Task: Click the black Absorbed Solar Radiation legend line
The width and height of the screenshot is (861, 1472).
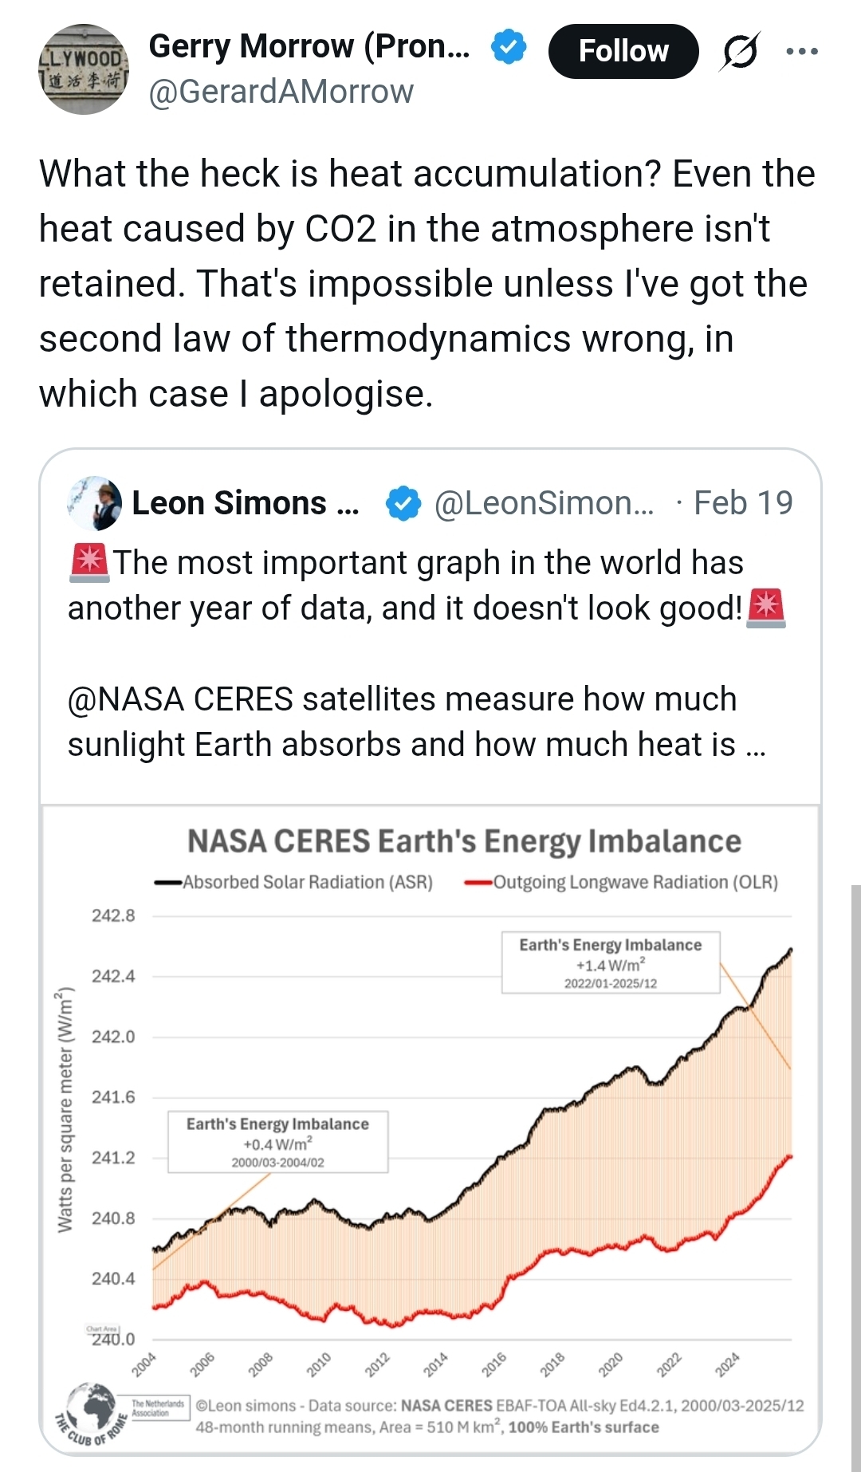Action: point(168,883)
